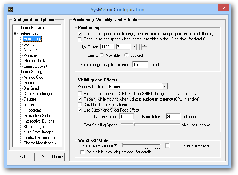This screenshot has width=238, height=175.
Task: Select Positioning in the options tree
Action: 33,39
